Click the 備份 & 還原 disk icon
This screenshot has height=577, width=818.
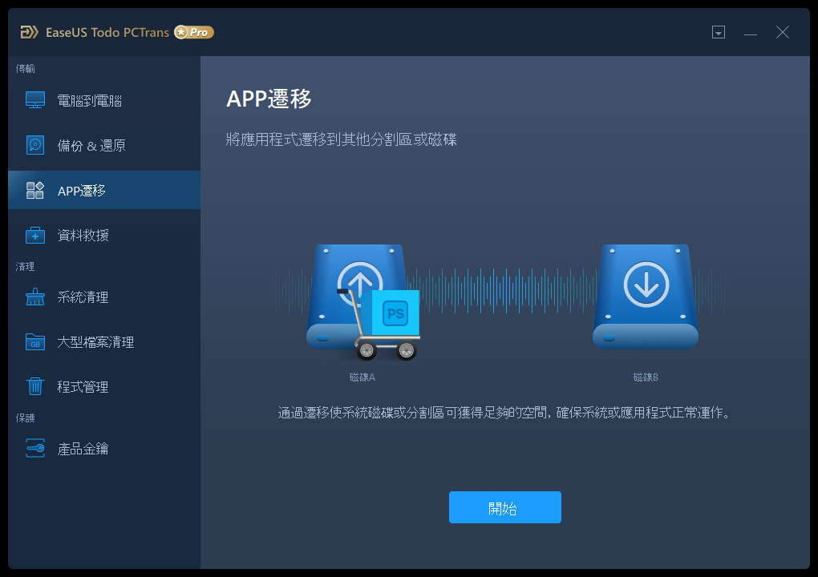[x=35, y=145]
